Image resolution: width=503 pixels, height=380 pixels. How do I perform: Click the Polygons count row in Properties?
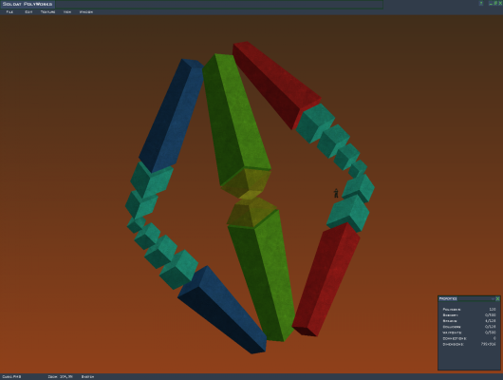click(x=469, y=310)
